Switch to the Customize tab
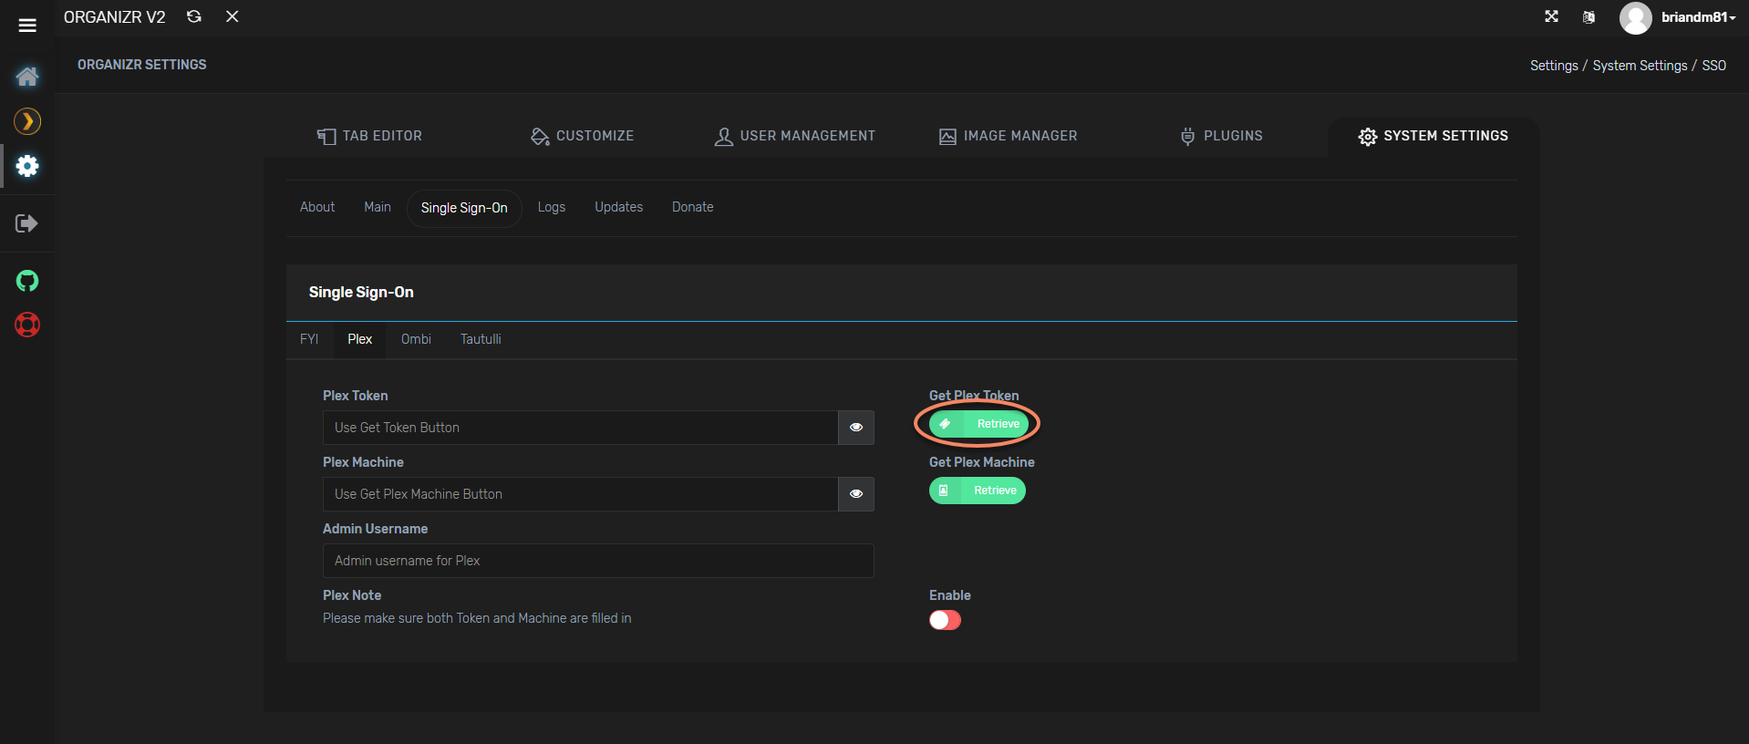 click(x=582, y=136)
